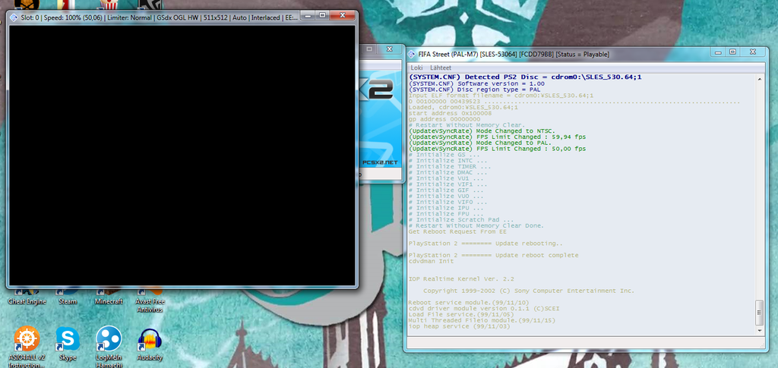This screenshot has width=778, height=368.
Task: Click the line 'IOP Realtime Kernel Ver. 2.2'
Action: click(x=461, y=279)
